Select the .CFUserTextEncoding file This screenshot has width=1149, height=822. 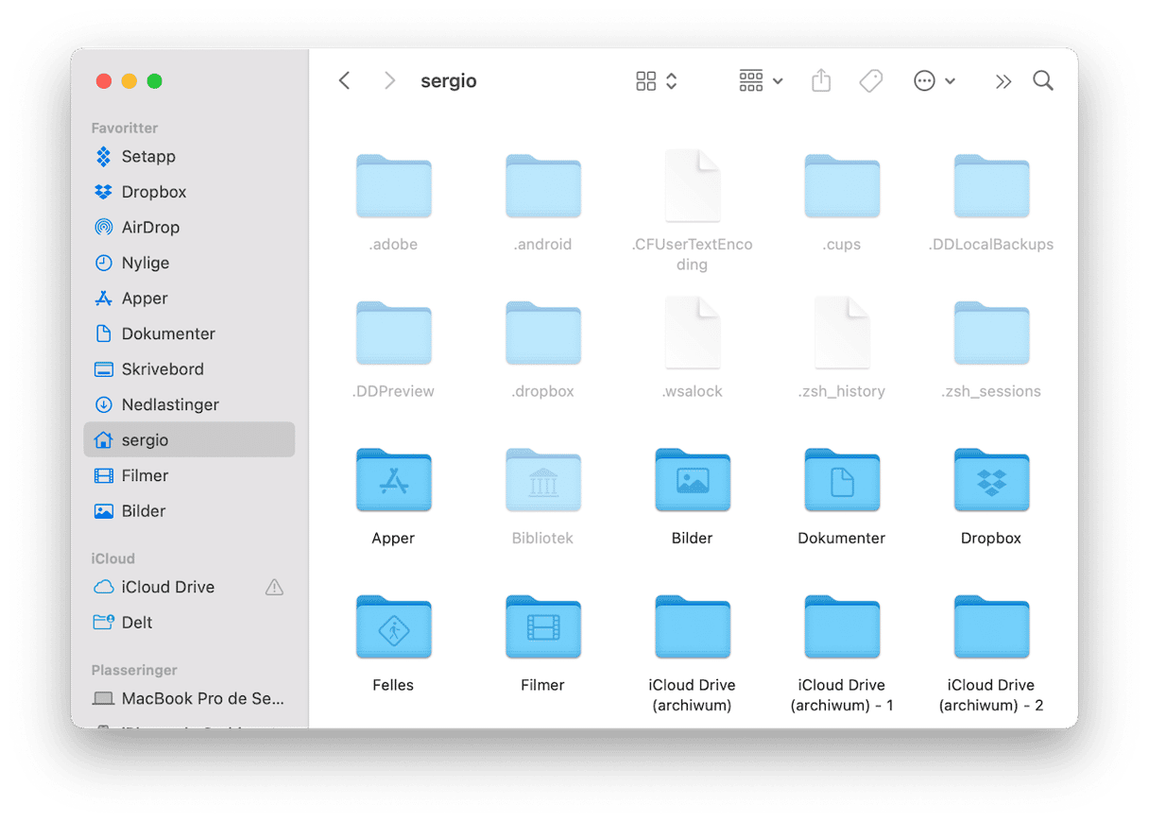pos(693,185)
